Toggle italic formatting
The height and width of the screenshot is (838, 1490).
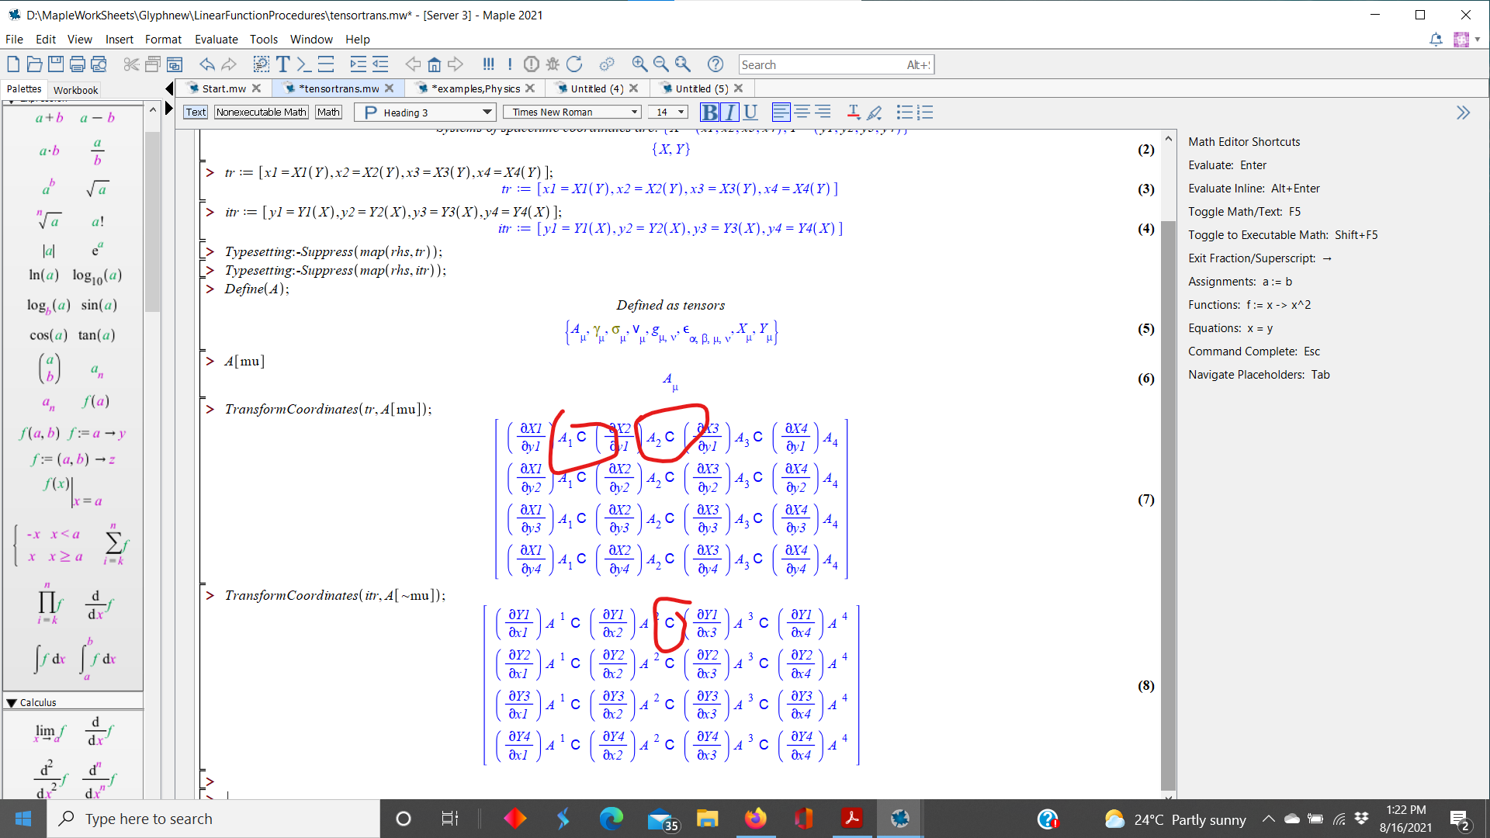click(x=730, y=113)
